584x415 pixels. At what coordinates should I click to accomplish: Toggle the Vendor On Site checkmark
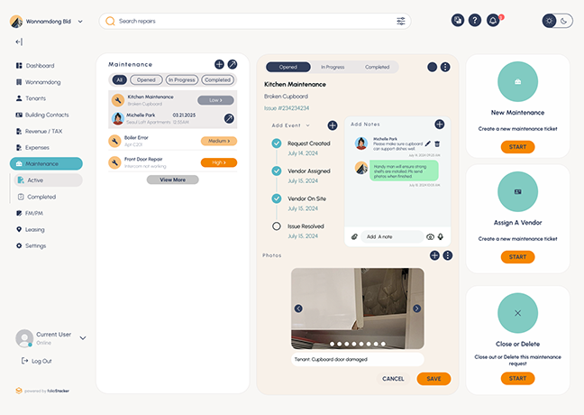tap(277, 198)
